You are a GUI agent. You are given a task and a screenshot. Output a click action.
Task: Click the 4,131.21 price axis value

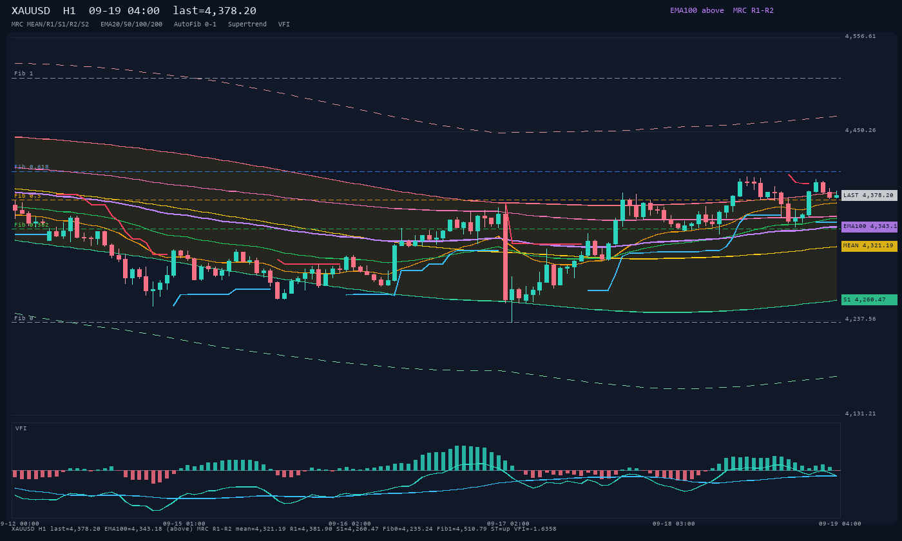coord(860,413)
